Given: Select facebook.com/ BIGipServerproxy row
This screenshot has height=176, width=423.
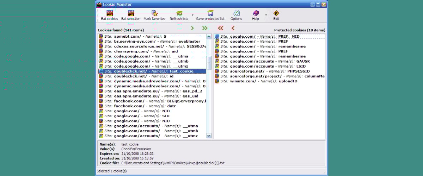Looking at the screenshot, I should coord(152,101).
